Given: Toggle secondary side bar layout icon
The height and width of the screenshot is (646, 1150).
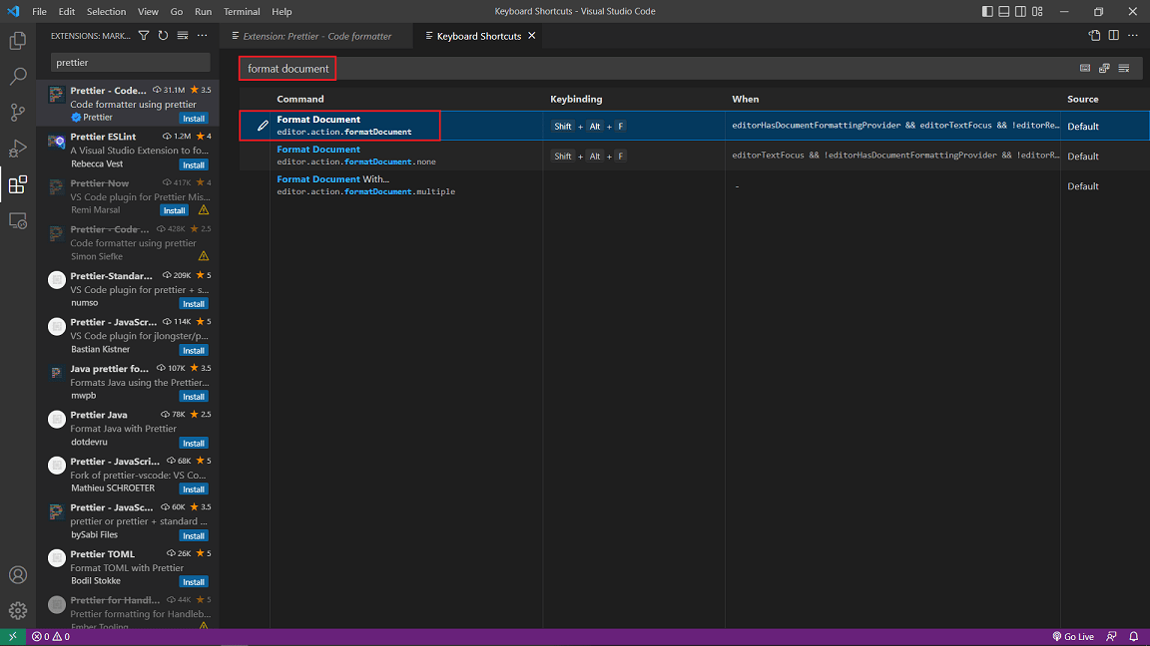Looking at the screenshot, I should (1021, 11).
